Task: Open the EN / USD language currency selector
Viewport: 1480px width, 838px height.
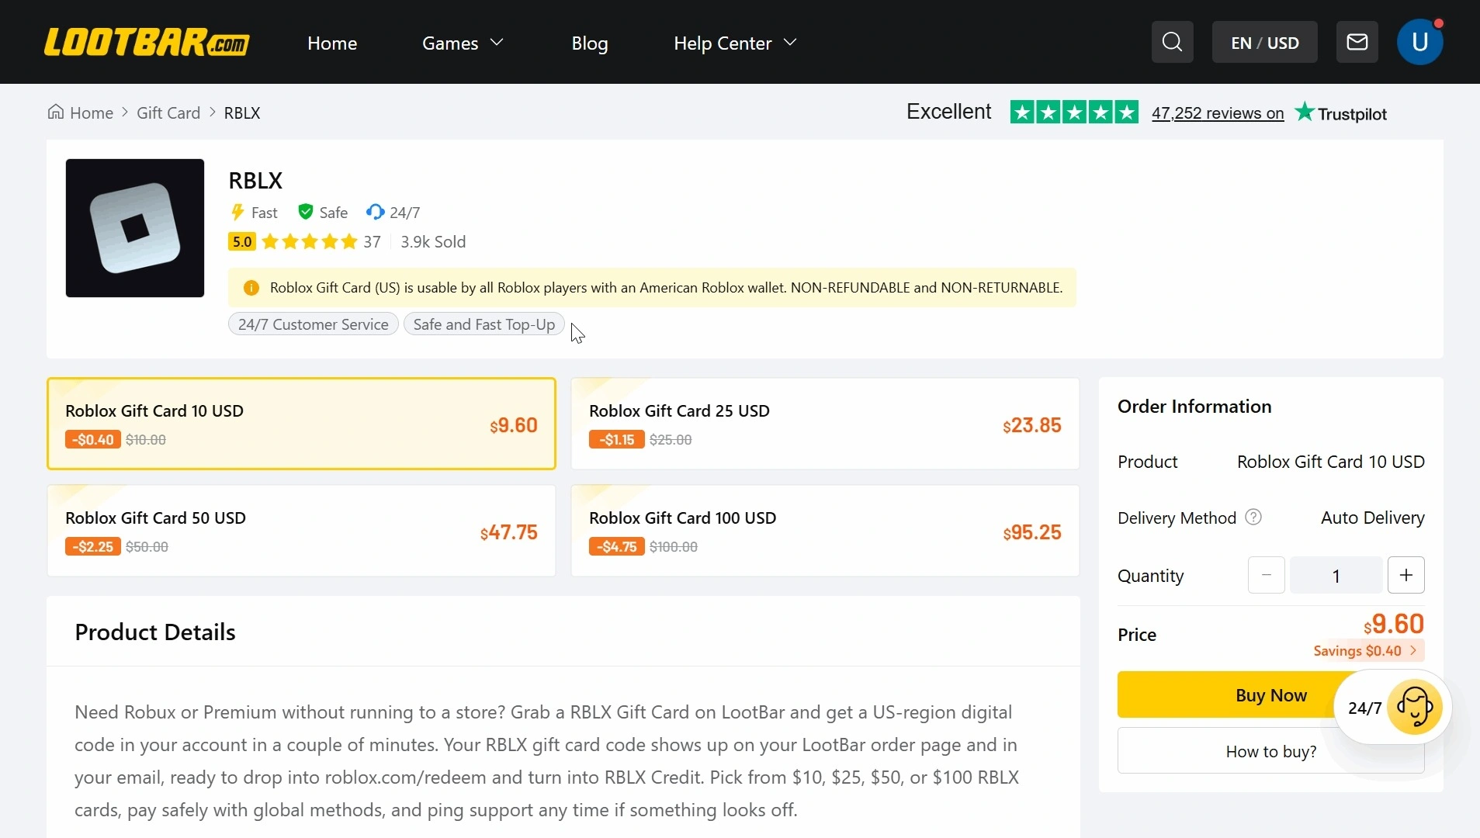Action: pos(1264,42)
